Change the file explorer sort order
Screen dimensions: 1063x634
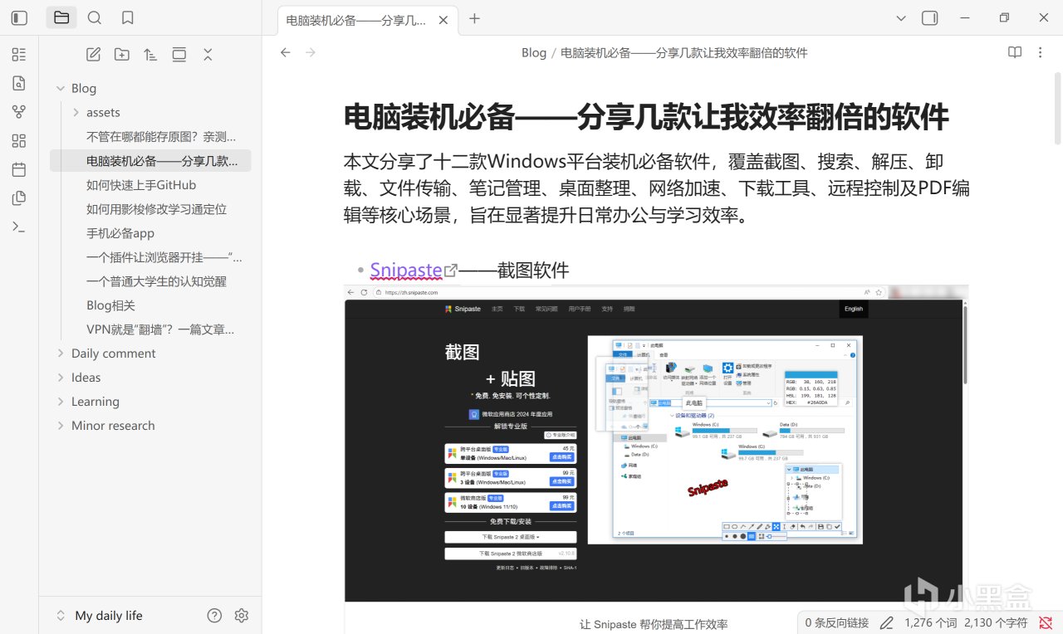point(150,55)
